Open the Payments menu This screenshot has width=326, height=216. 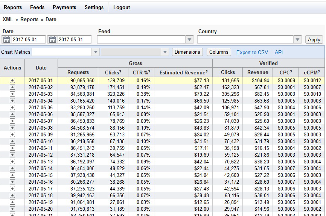click(x=64, y=7)
